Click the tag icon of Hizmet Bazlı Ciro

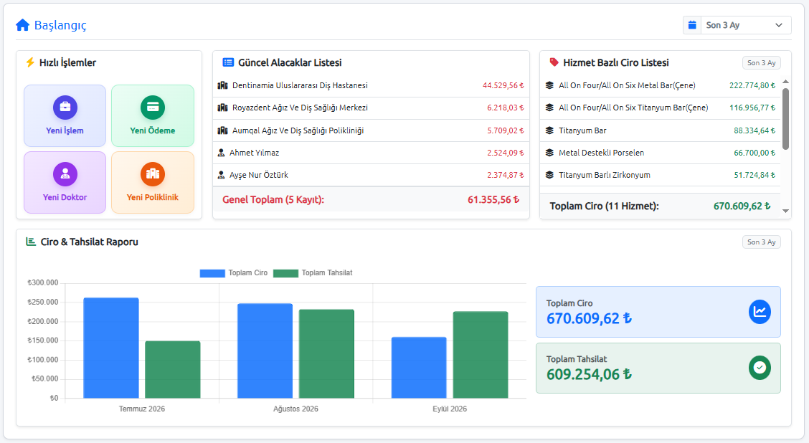554,62
